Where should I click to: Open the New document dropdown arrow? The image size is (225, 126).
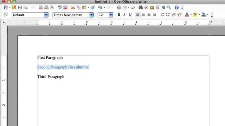(x=10, y=7)
